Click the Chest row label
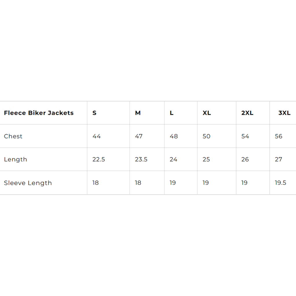296x296 pixels. (13, 136)
